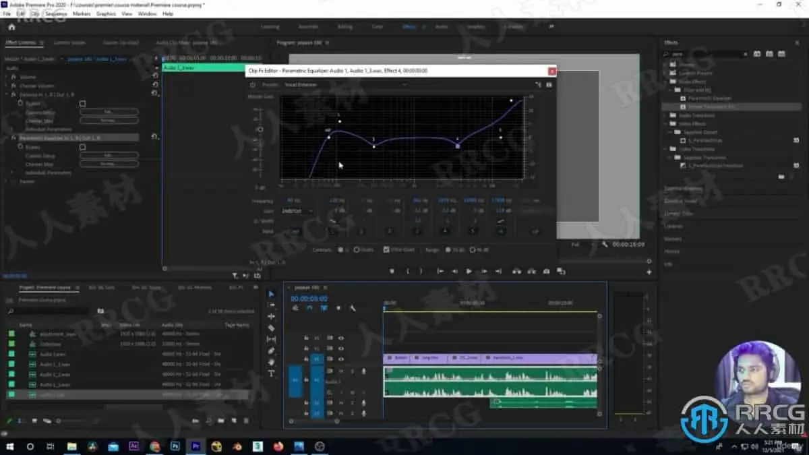809x455 pixels.
Task: Toggle the Snap magnet icon in the timeline
Action: (309, 308)
